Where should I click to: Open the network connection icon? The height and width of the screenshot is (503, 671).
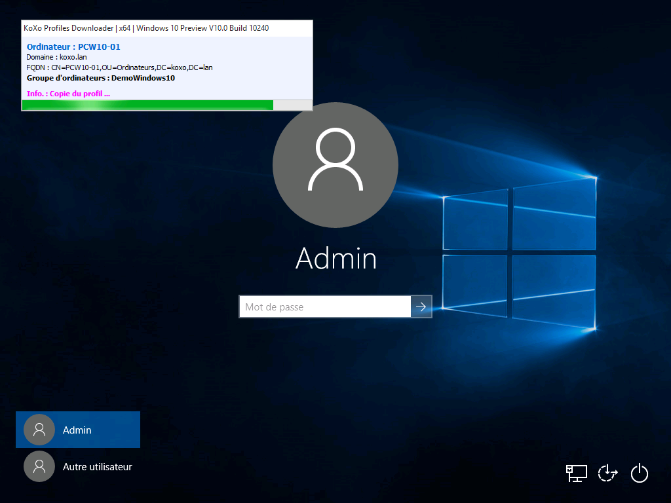click(576, 474)
